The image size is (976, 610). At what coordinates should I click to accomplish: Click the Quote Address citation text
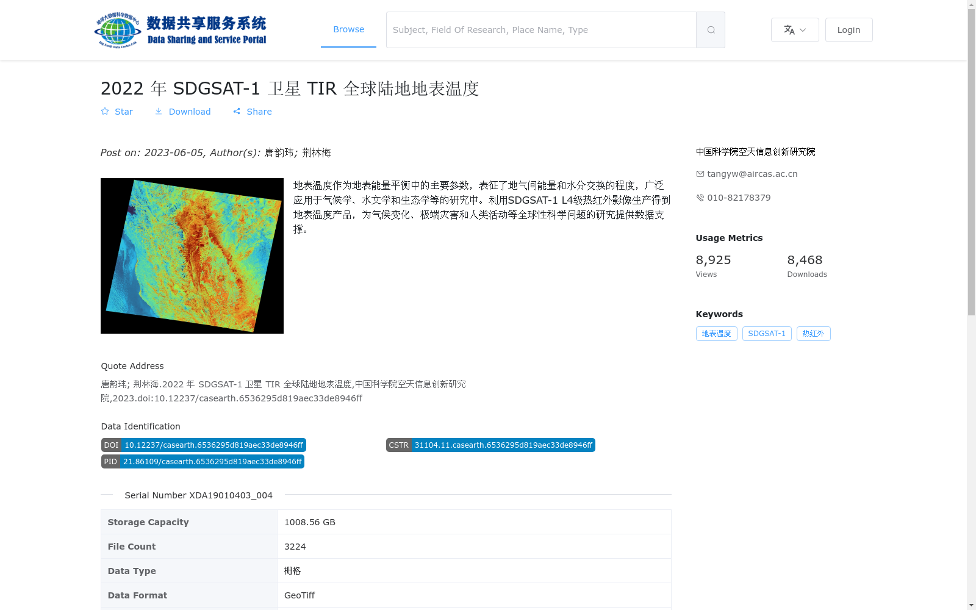pyautogui.click(x=283, y=391)
